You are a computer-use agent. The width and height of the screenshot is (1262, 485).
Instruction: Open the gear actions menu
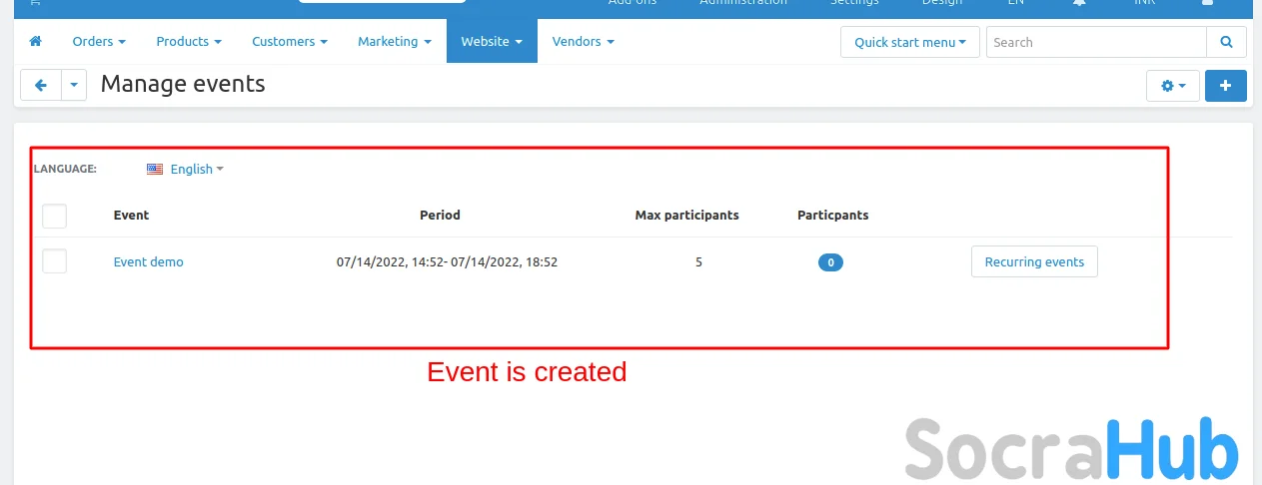point(1172,86)
